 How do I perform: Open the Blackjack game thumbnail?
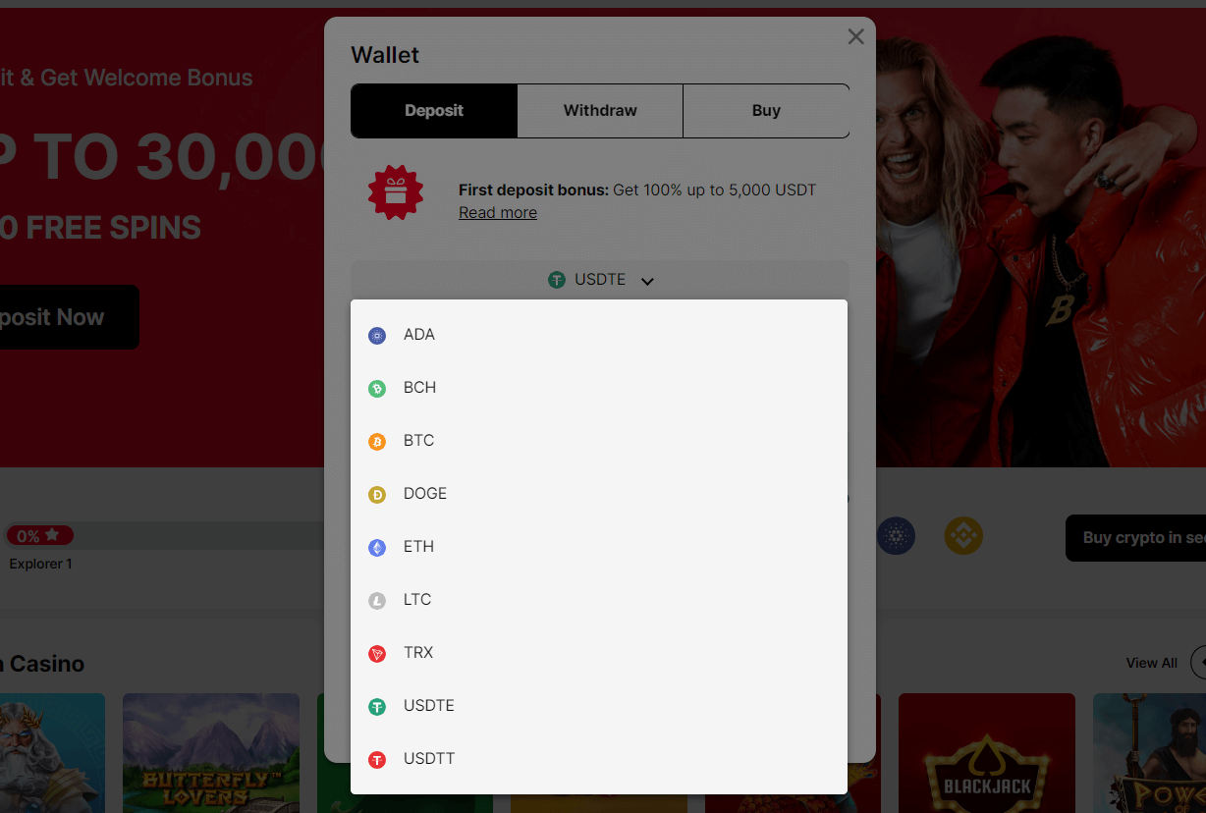[987, 753]
